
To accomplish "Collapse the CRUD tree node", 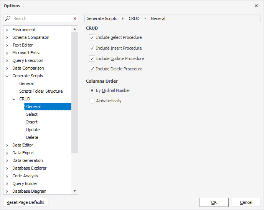I will (x=14, y=99).
